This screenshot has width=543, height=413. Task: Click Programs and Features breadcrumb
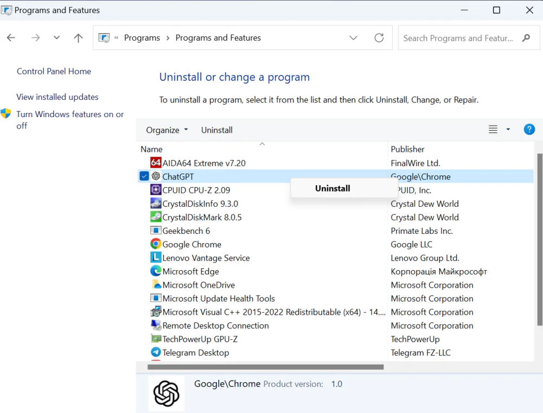(x=218, y=38)
